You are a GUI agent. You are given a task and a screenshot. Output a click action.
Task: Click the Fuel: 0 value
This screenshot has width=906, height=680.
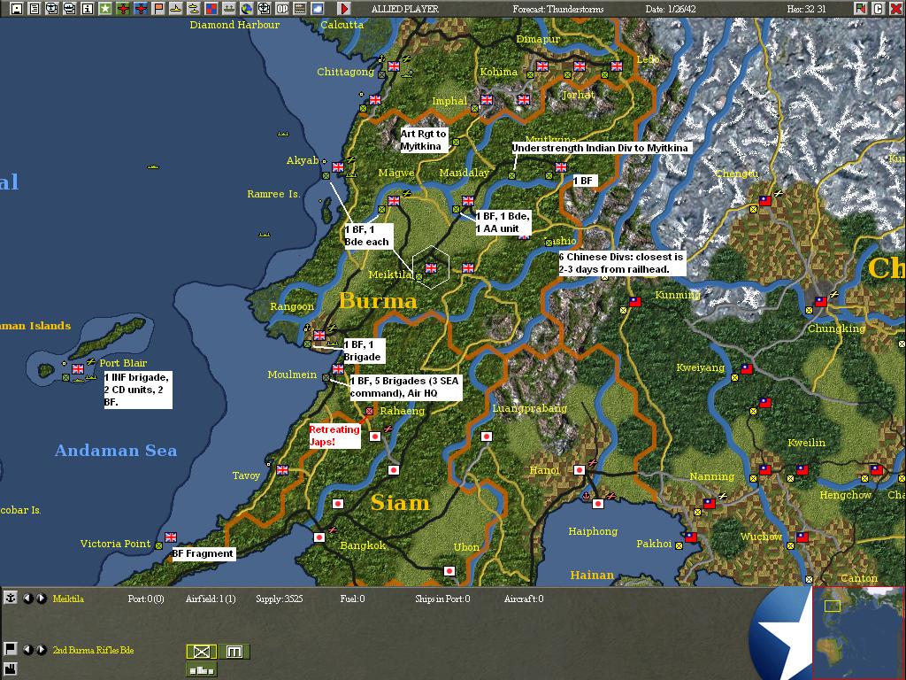[x=352, y=599]
